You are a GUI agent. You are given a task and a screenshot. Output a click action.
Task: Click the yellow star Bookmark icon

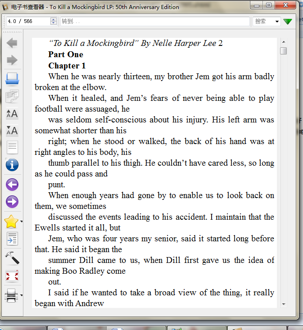click(11, 222)
